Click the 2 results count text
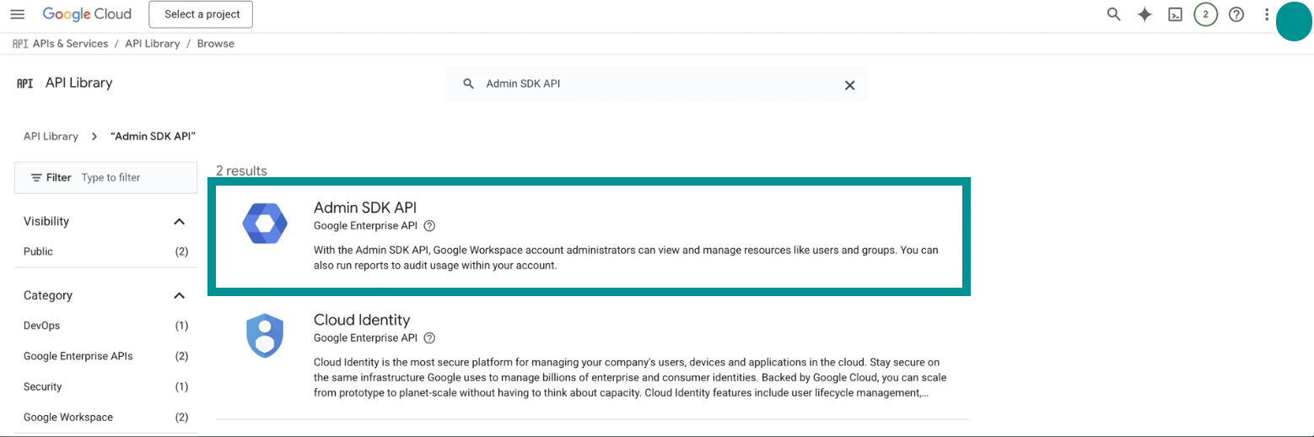1314x437 pixels. 241,170
